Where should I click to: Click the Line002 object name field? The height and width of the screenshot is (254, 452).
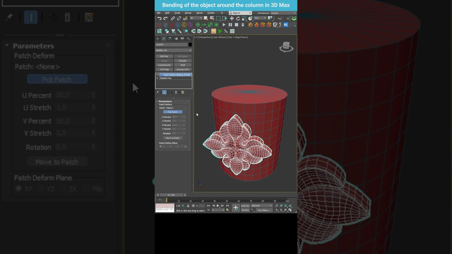click(x=171, y=44)
